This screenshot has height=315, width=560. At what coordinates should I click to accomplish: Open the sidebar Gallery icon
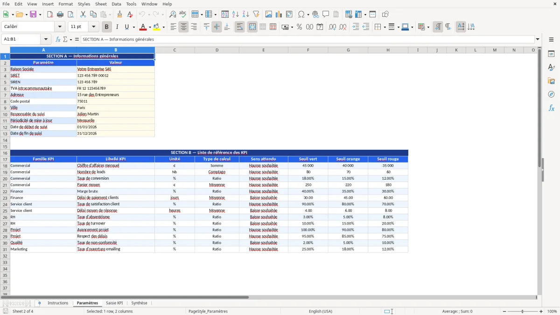[551, 81]
